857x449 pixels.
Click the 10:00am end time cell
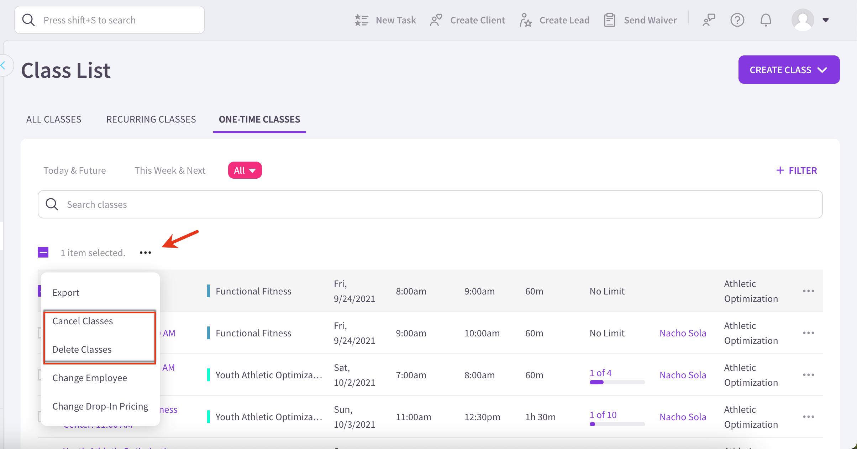482,333
